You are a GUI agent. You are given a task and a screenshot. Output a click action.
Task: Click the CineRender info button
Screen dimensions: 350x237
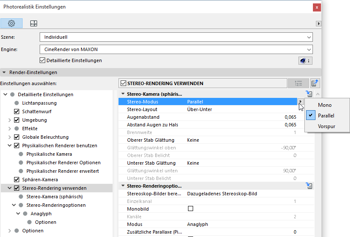pyautogui.click(x=305, y=60)
